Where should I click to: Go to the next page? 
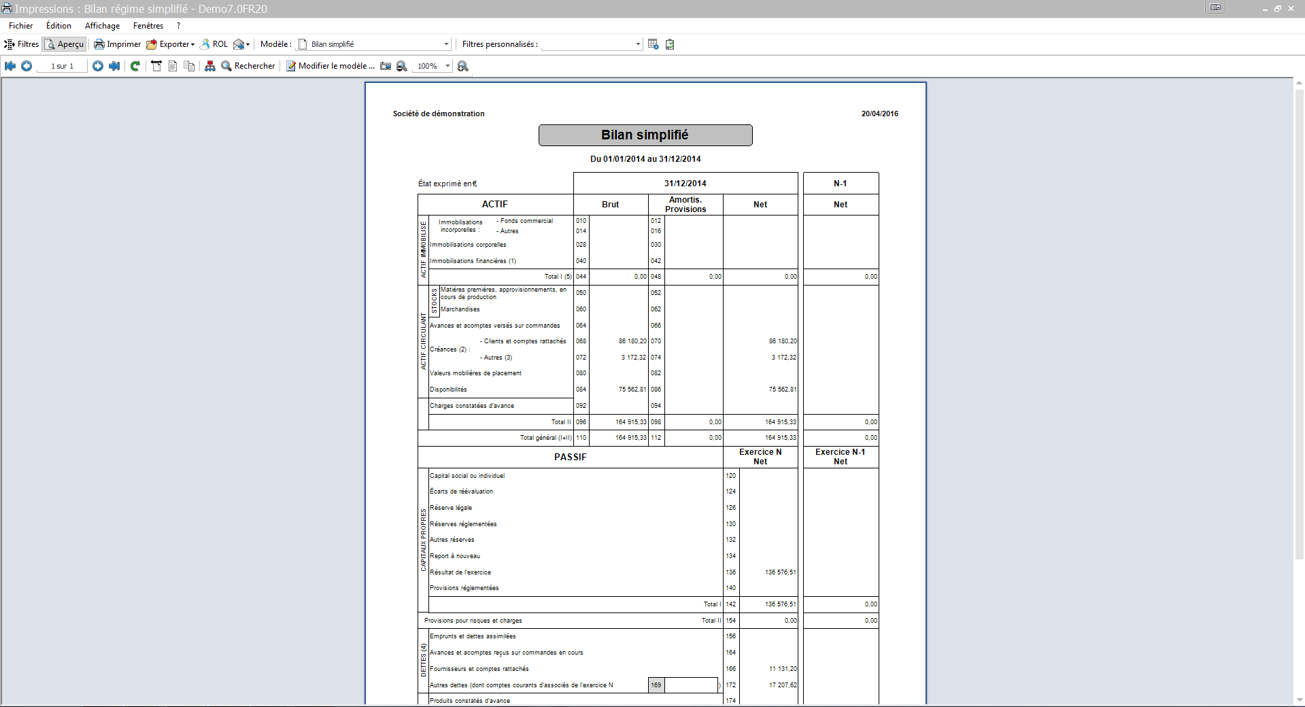(x=98, y=66)
